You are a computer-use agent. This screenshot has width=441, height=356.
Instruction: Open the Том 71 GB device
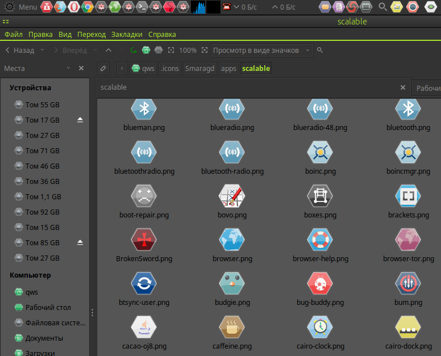click(x=37, y=151)
